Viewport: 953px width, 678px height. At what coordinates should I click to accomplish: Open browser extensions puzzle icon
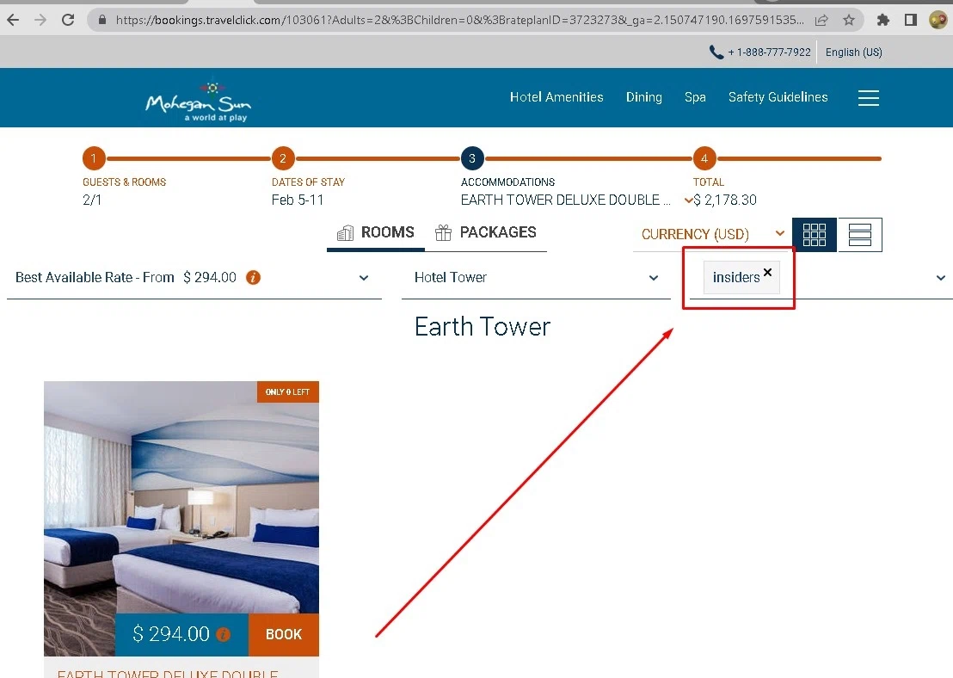[883, 20]
